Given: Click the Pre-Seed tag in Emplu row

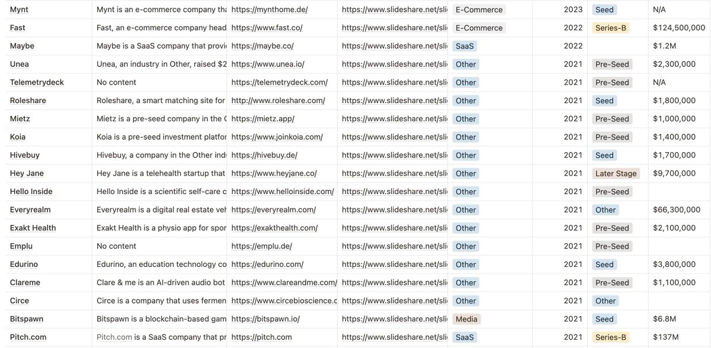Looking at the screenshot, I should [x=612, y=246].
